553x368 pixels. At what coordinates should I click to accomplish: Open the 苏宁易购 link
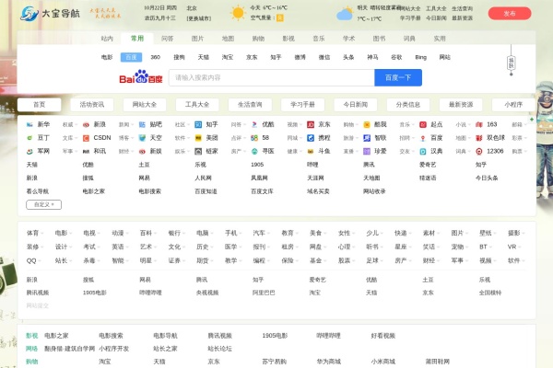tap(274, 362)
